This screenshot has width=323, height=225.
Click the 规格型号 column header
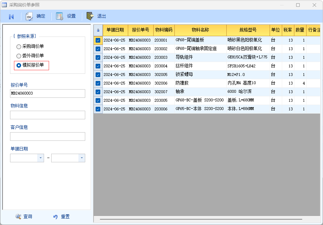click(x=248, y=30)
